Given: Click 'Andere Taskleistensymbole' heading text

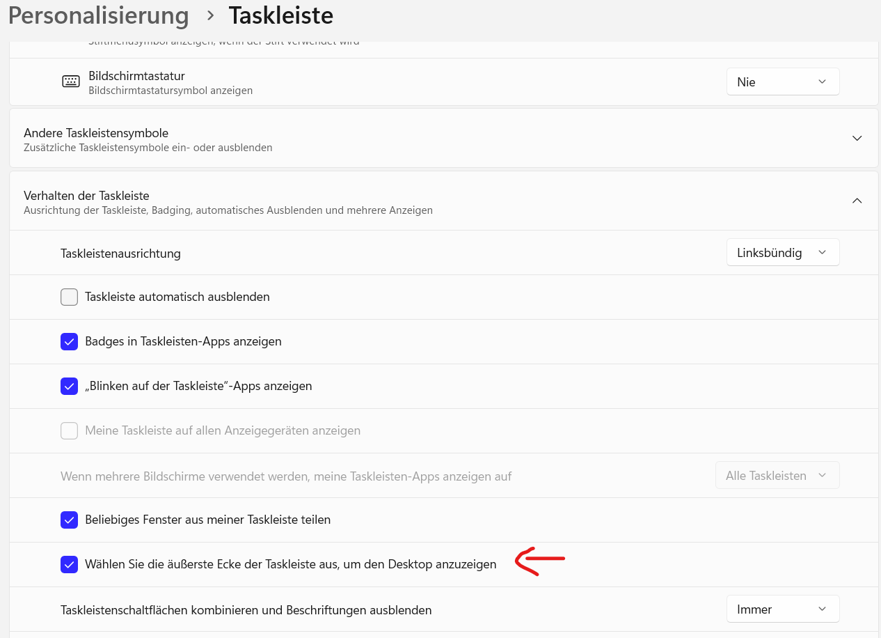Looking at the screenshot, I should pos(96,133).
